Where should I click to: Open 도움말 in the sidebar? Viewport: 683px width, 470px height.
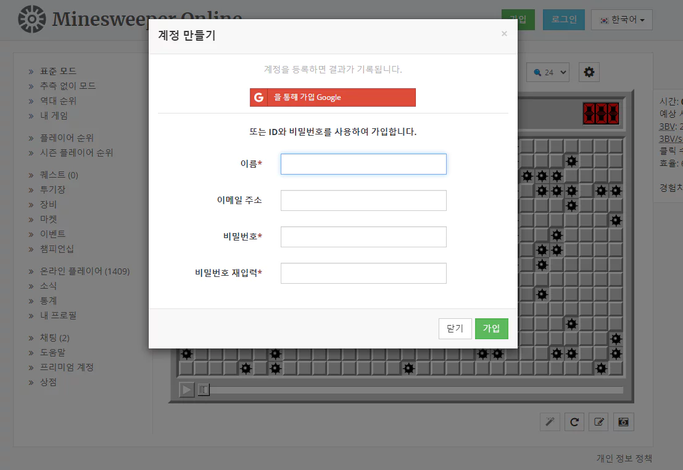52,352
